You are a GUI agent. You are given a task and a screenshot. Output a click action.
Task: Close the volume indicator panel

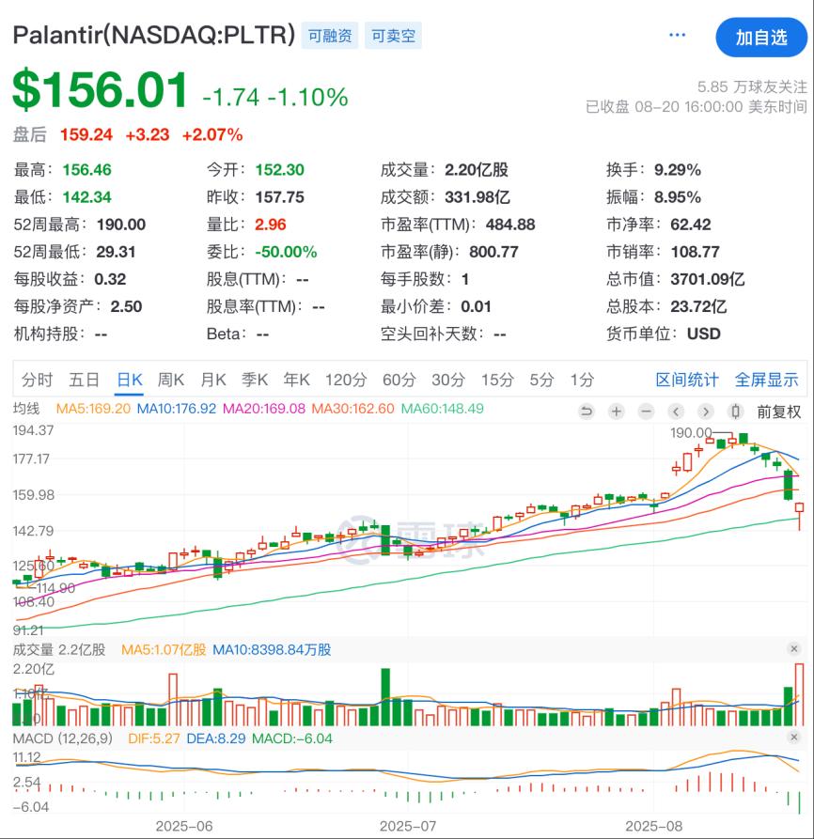point(794,649)
